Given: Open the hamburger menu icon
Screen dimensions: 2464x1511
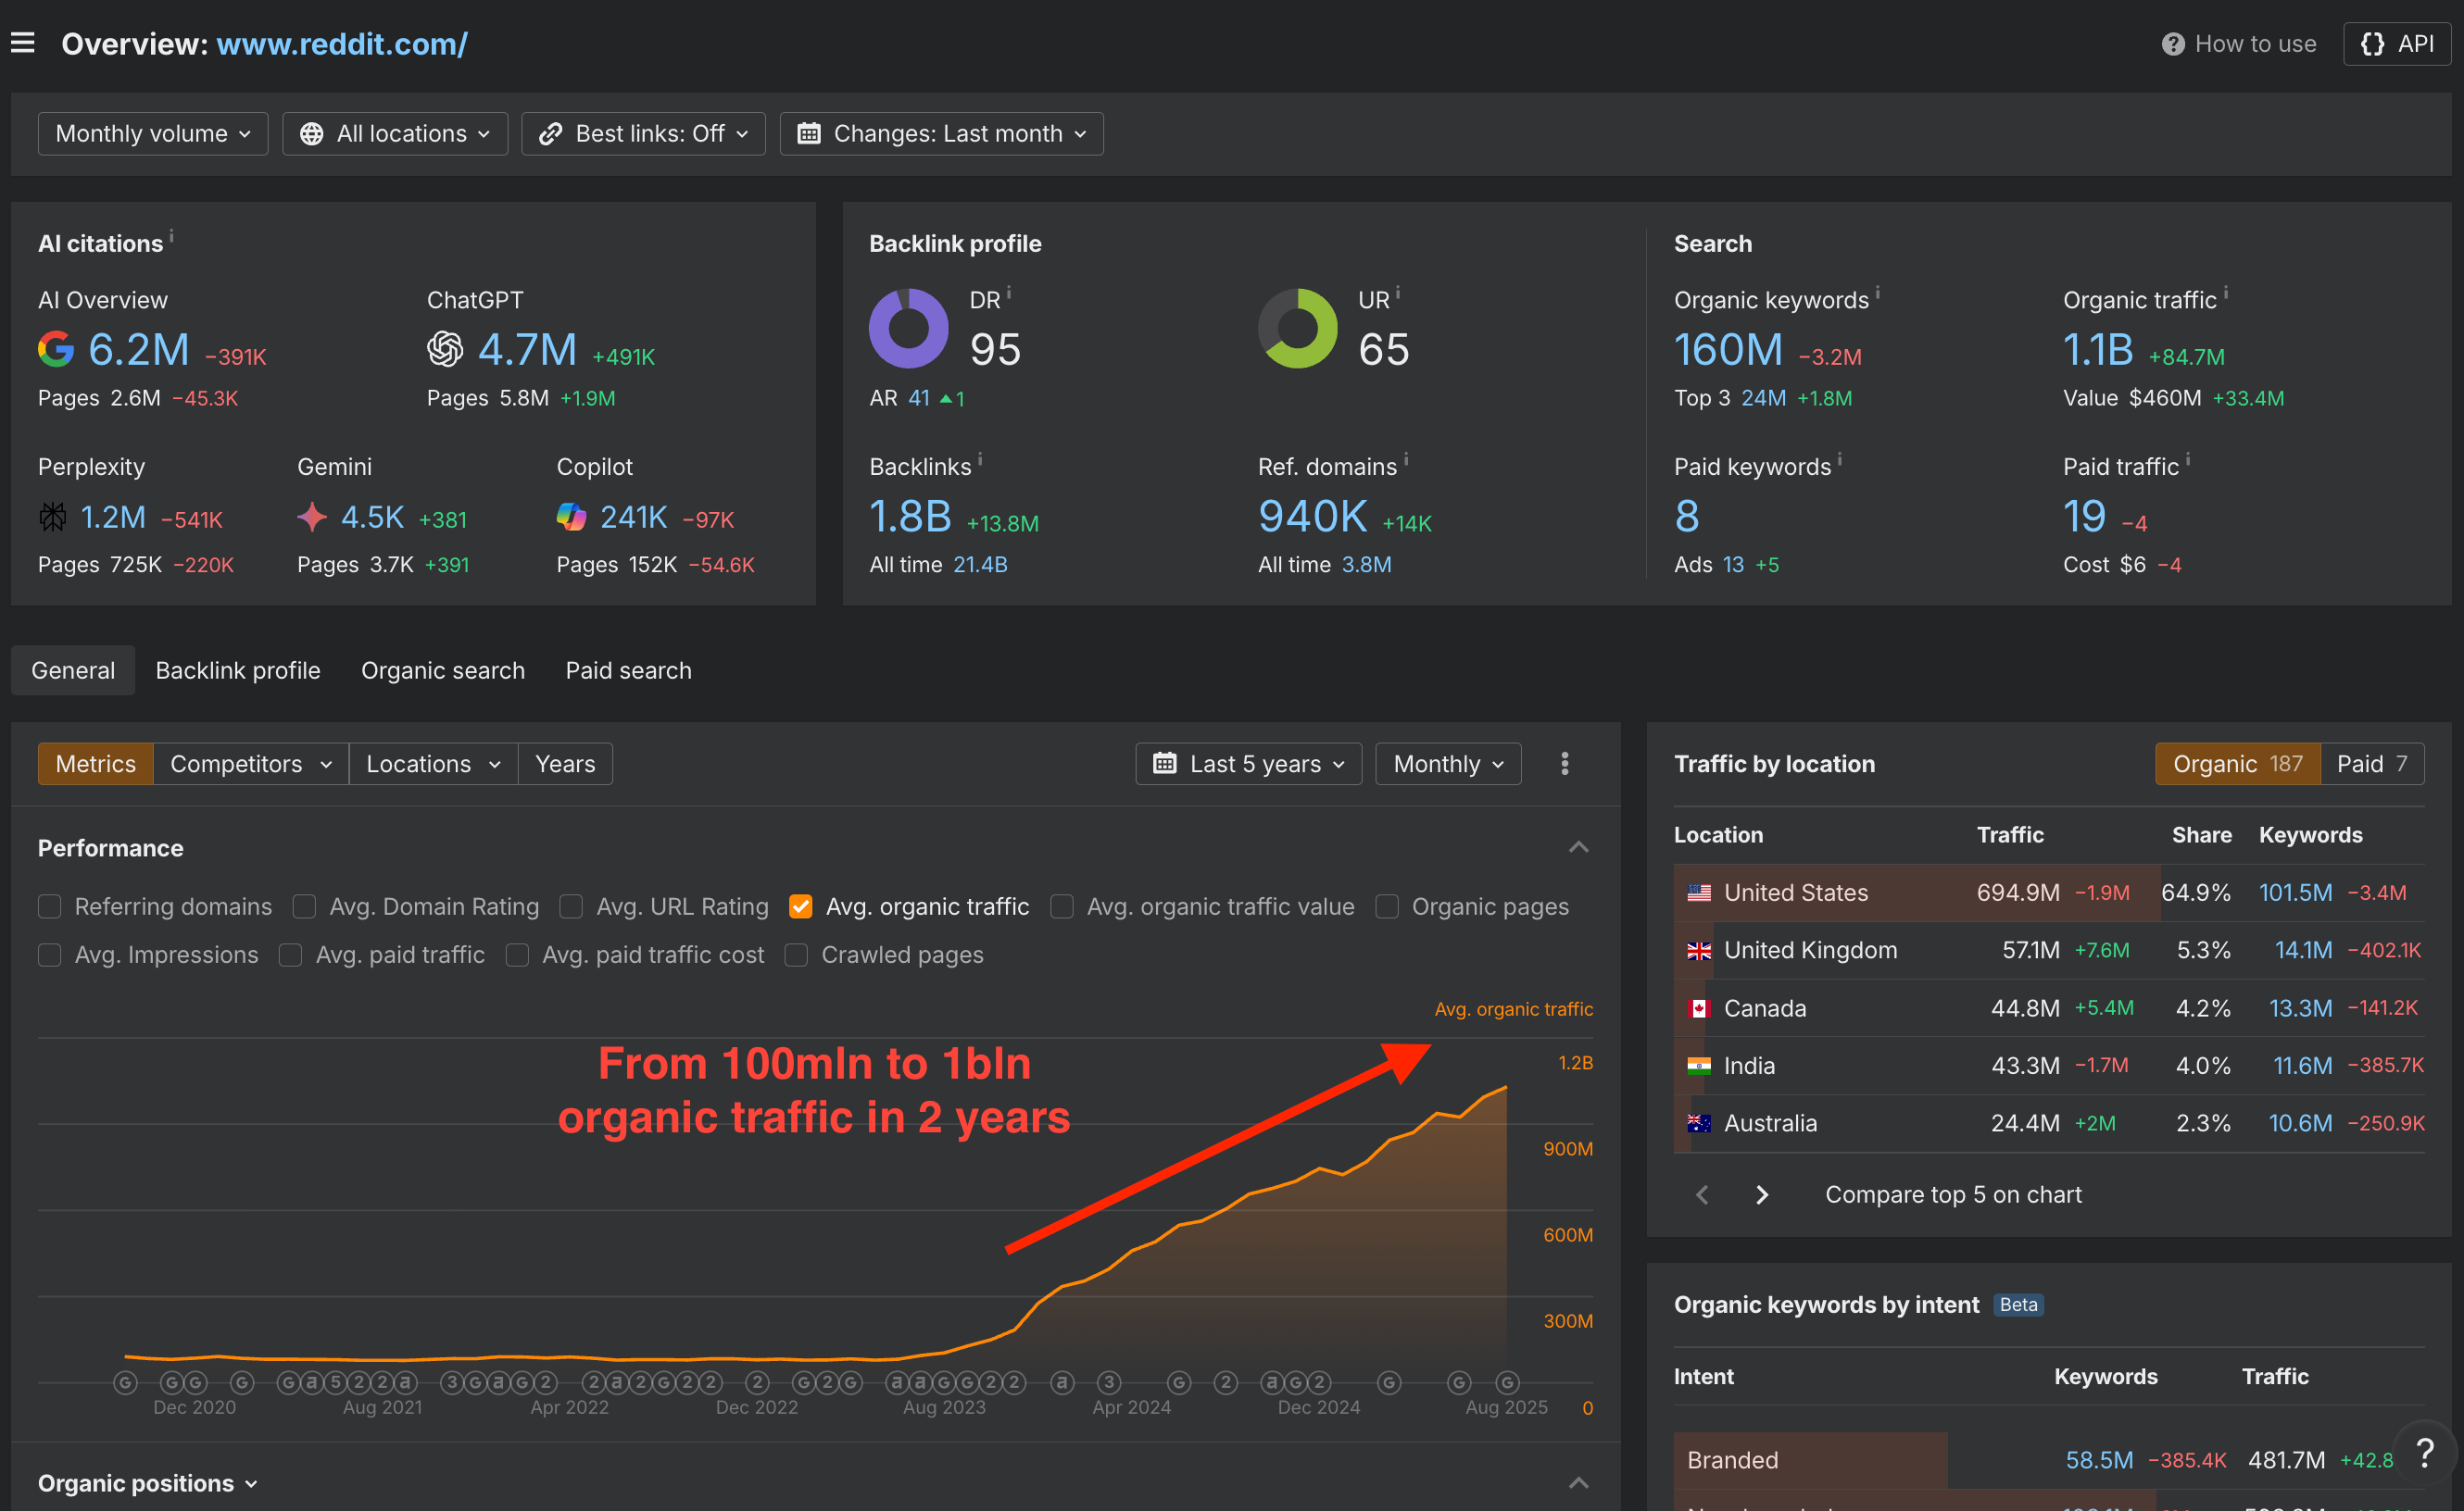Looking at the screenshot, I should click(x=23, y=43).
